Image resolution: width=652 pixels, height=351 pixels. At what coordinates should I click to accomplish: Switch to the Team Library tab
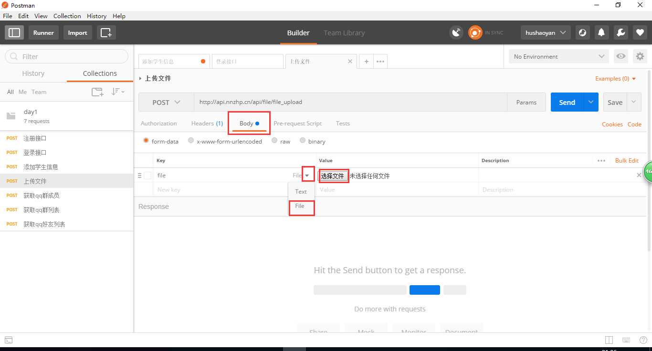click(344, 33)
